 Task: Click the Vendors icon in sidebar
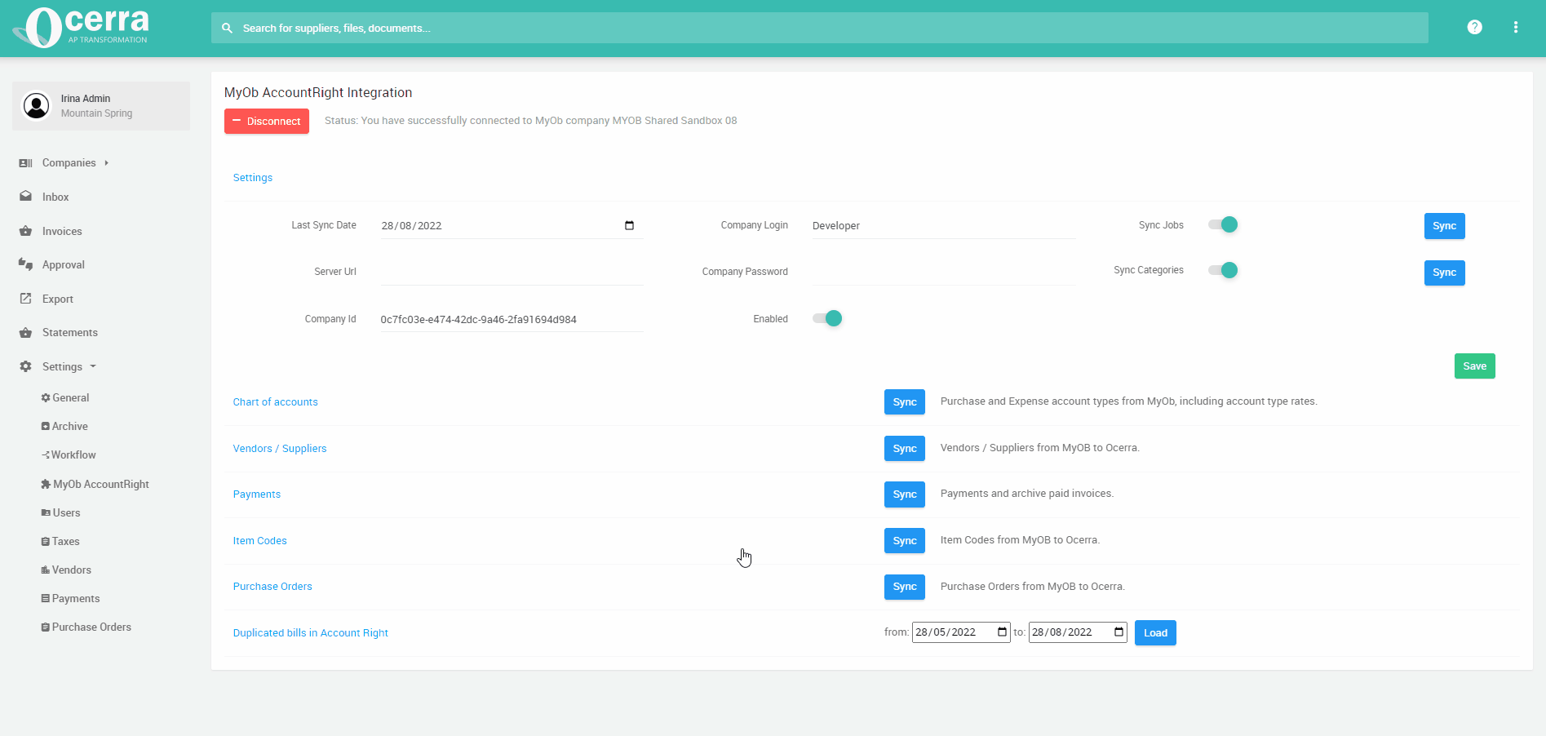click(46, 570)
